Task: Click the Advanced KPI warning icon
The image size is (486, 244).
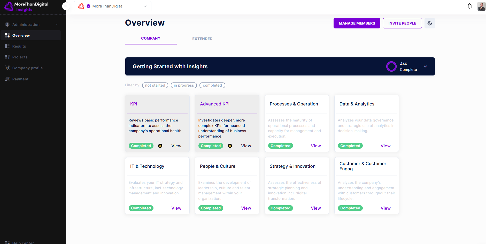Action: [x=230, y=146]
